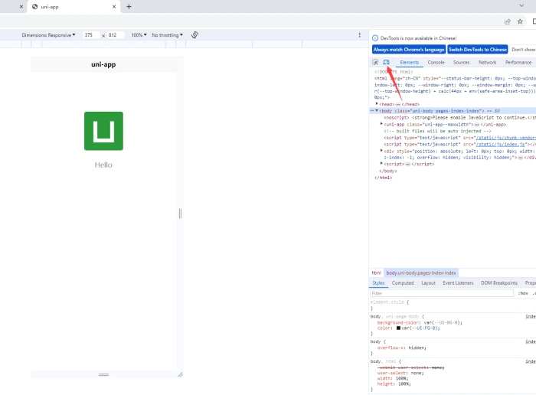Switch to the Network tab
536x395 pixels.
[487, 63]
